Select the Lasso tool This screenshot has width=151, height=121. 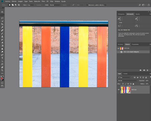[2, 18]
